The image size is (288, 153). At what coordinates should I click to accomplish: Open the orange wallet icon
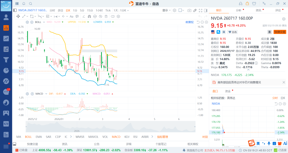pos(247,3)
